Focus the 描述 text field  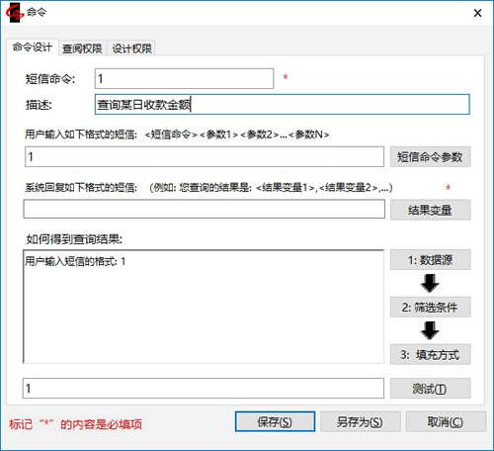tap(283, 105)
